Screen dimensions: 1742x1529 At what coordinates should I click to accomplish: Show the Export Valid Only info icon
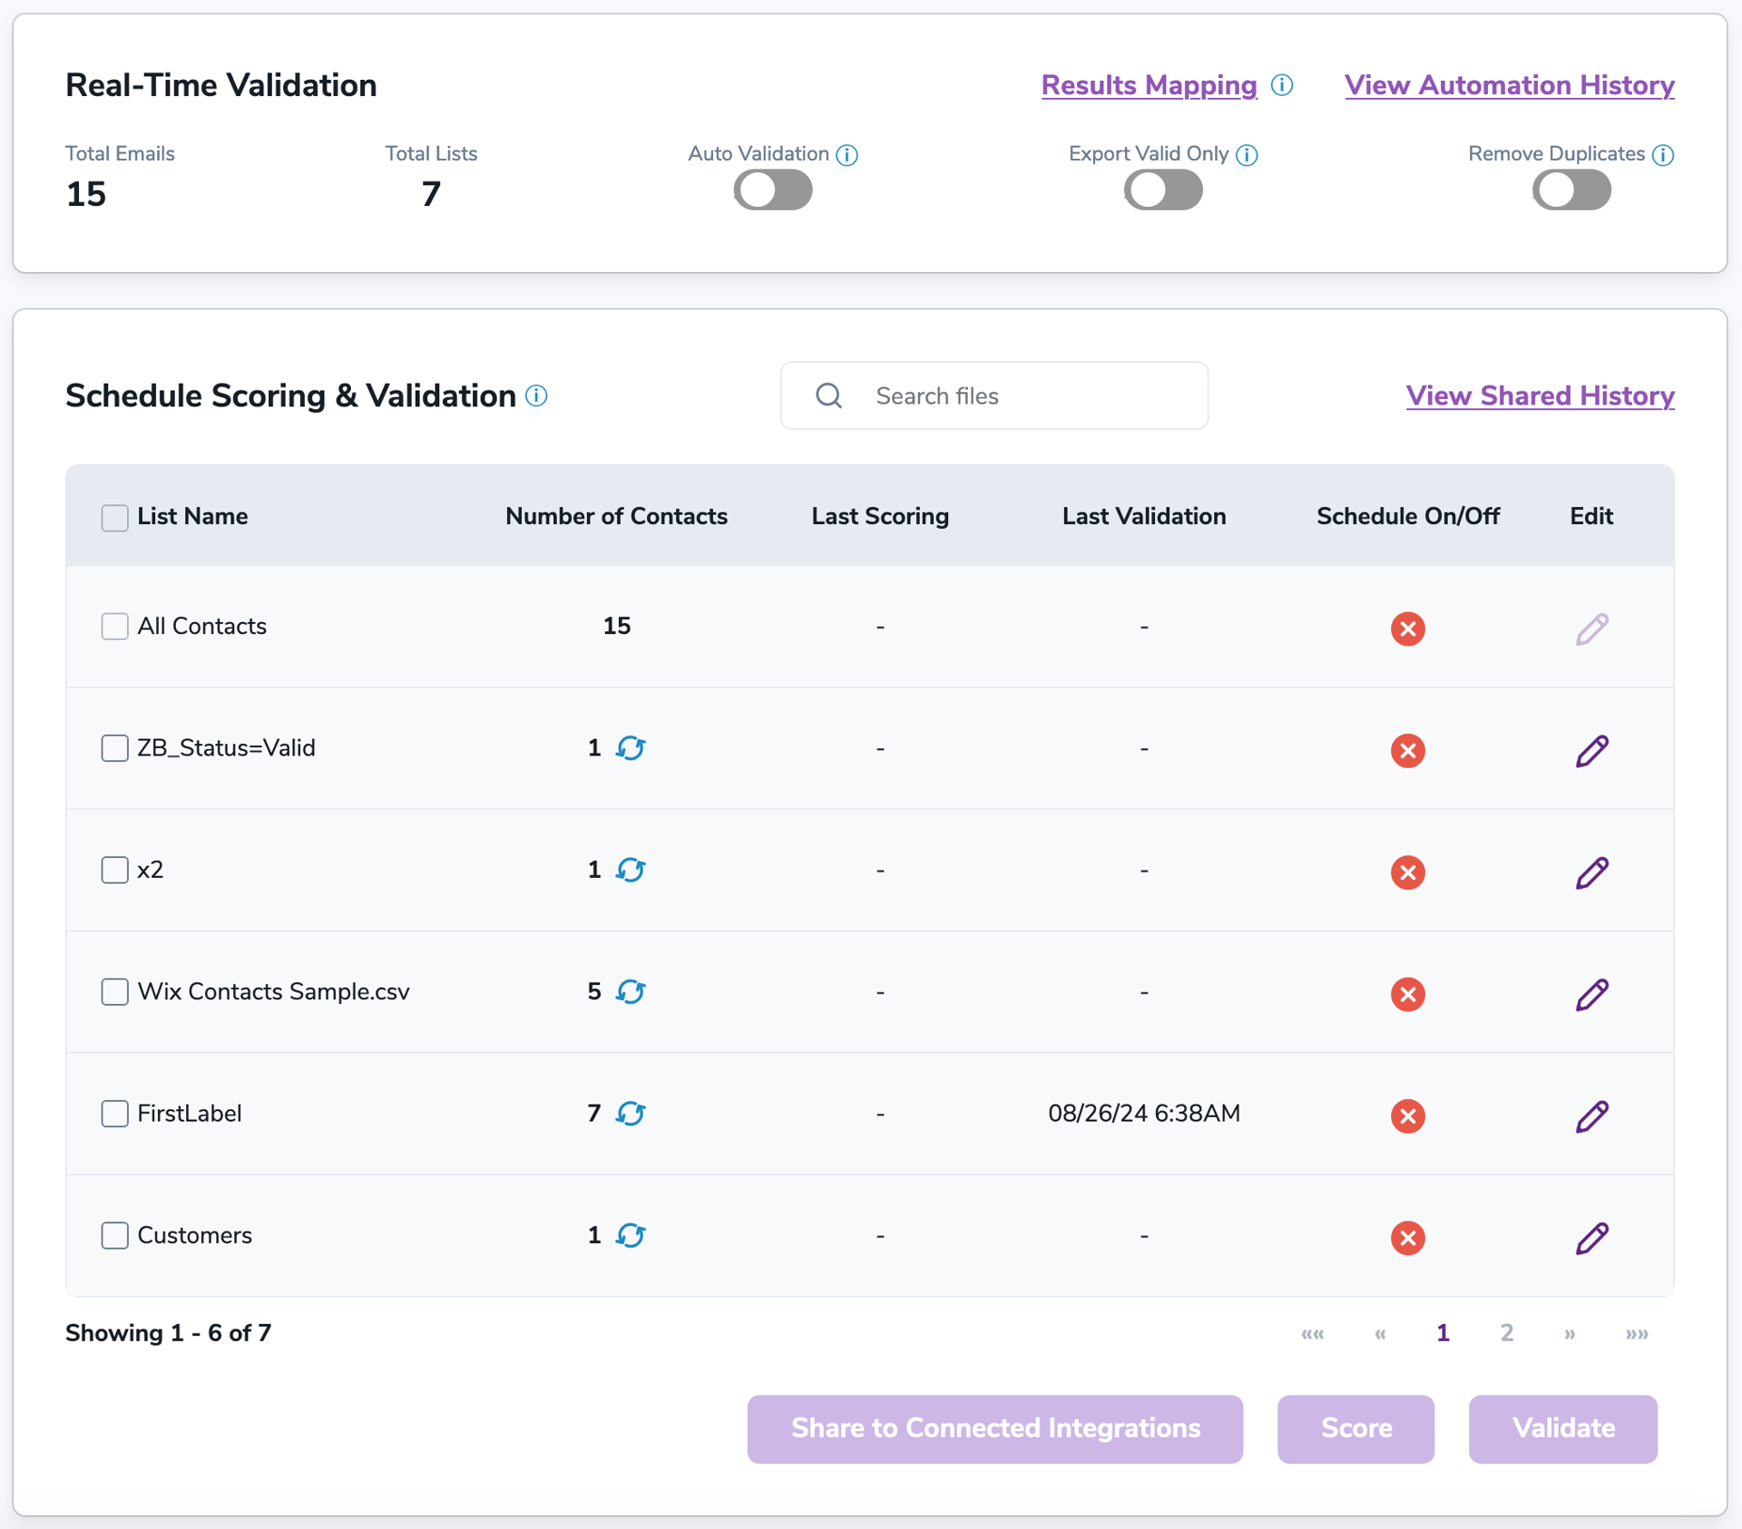pyautogui.click(x=1246, y=154)
